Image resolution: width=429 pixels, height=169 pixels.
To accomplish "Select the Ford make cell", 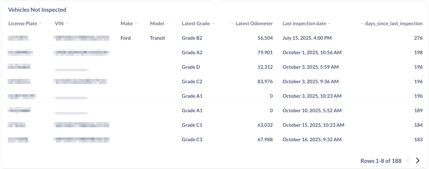I will click(x=126, y=38).
